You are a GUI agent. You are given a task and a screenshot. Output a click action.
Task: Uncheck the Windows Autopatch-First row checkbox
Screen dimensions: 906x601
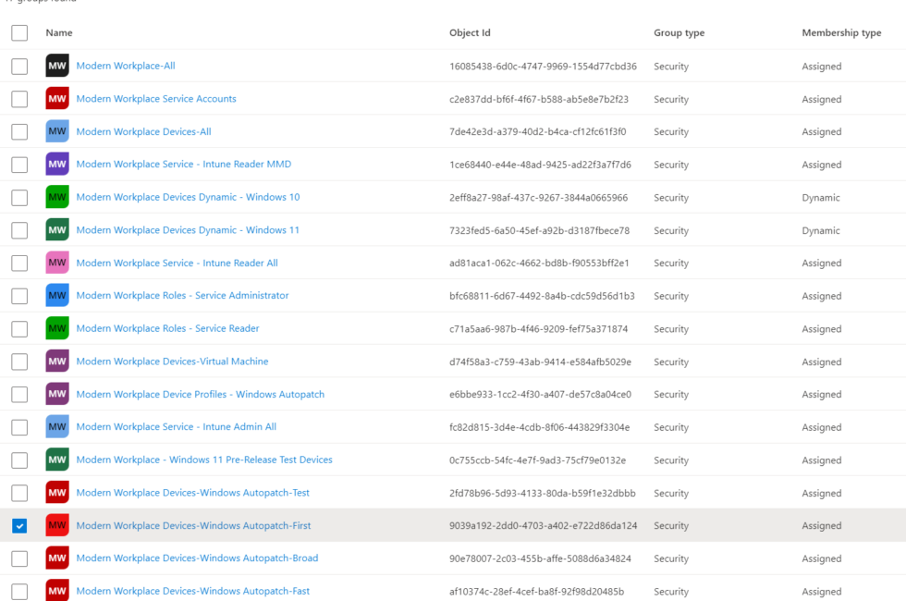click(x=19, y=526)
